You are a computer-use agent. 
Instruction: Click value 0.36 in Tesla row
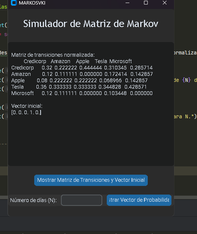click(x=41, y=87)
